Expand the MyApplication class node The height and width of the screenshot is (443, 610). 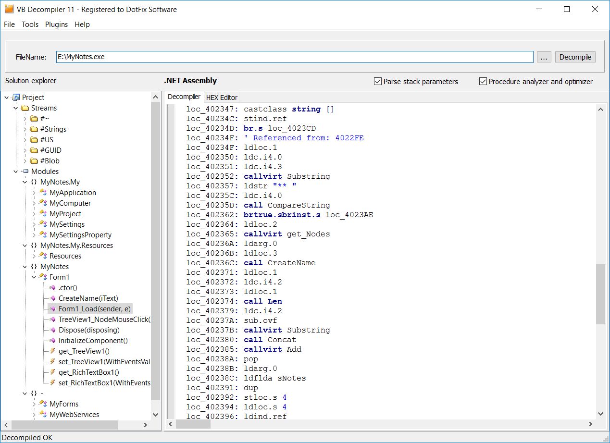tap(34, 193)
